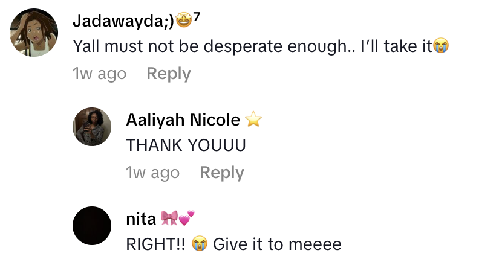
Task: Select the "Give it to meeee" reply text
Action: (277, 244)
